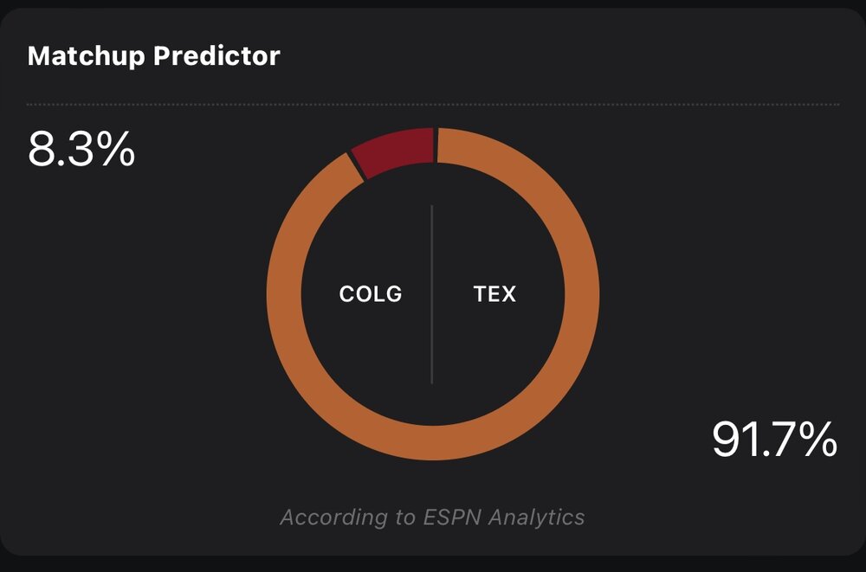The width and height of the screenshot is (866, 572).
Task: Click the Matchup Predictor heading
Action: (x=153, y=56)
